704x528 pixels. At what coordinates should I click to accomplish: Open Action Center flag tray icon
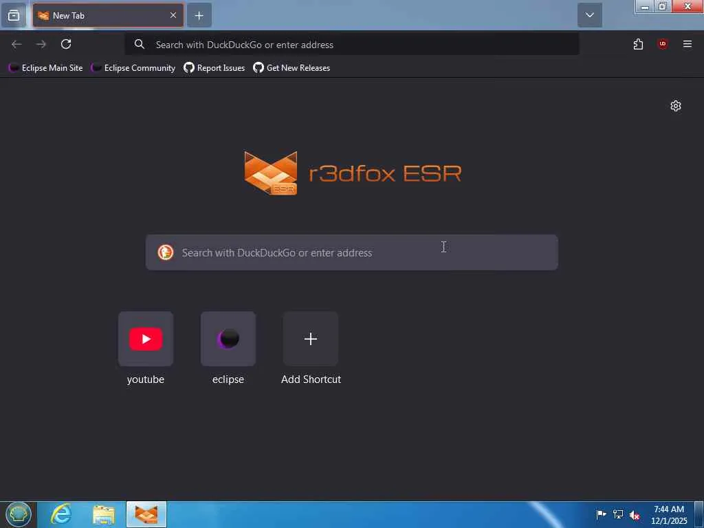[601, 514]
